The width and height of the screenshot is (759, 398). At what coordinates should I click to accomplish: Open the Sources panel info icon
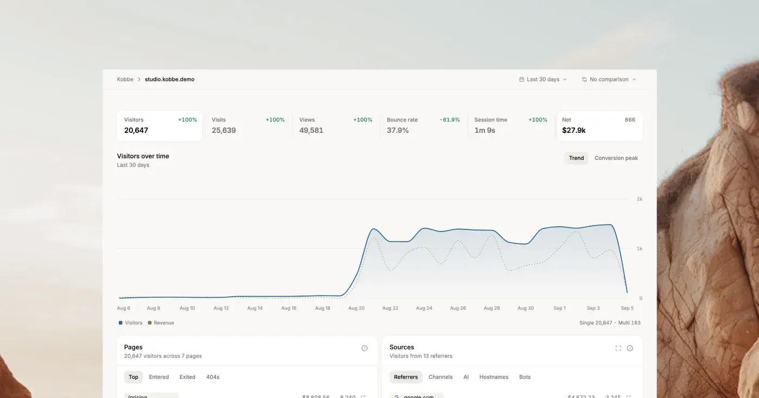630,348
